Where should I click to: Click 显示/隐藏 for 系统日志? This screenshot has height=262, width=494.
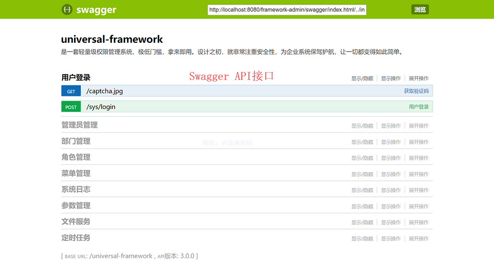pyautogui.click(x=362, y=190)
